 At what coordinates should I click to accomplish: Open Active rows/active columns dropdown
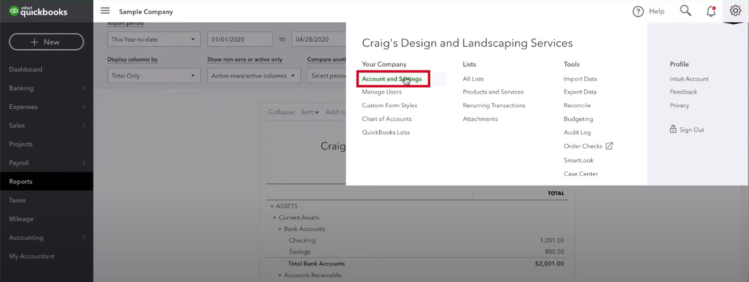pos(254,76)
